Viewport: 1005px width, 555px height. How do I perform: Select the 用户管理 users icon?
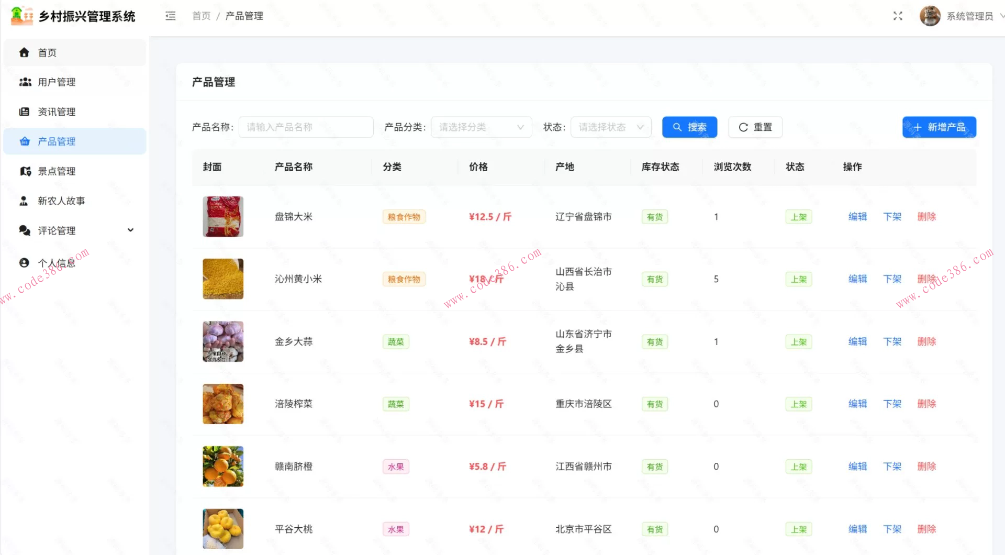click(24, 82)
